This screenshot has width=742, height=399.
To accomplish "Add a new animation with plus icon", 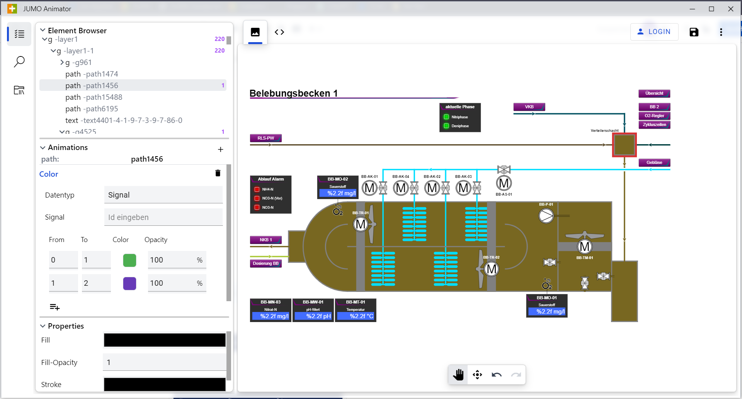I will pyautogui.click(x=220, y=149).
